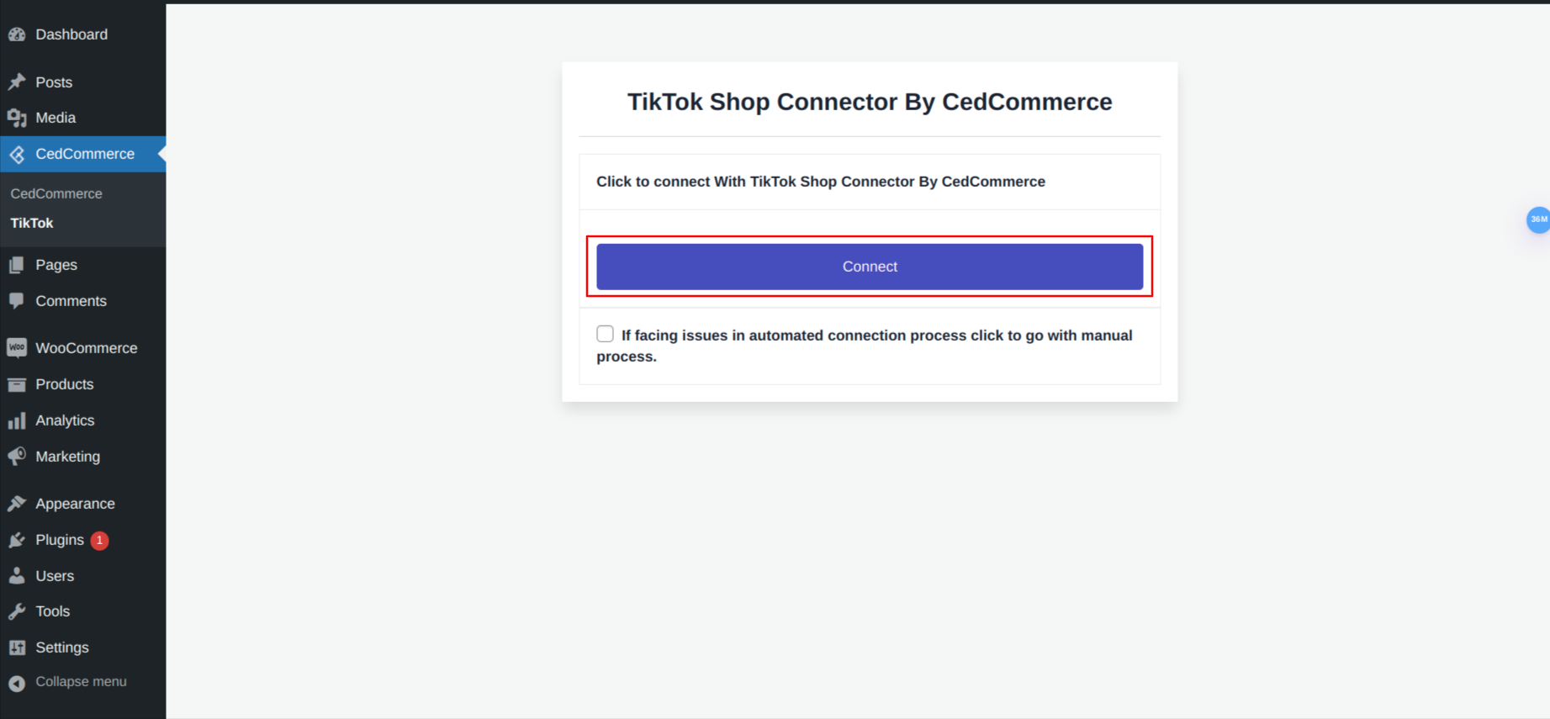Open the CedCommerce submenu entry
The image size is (1550, 719).
point(56,193)
